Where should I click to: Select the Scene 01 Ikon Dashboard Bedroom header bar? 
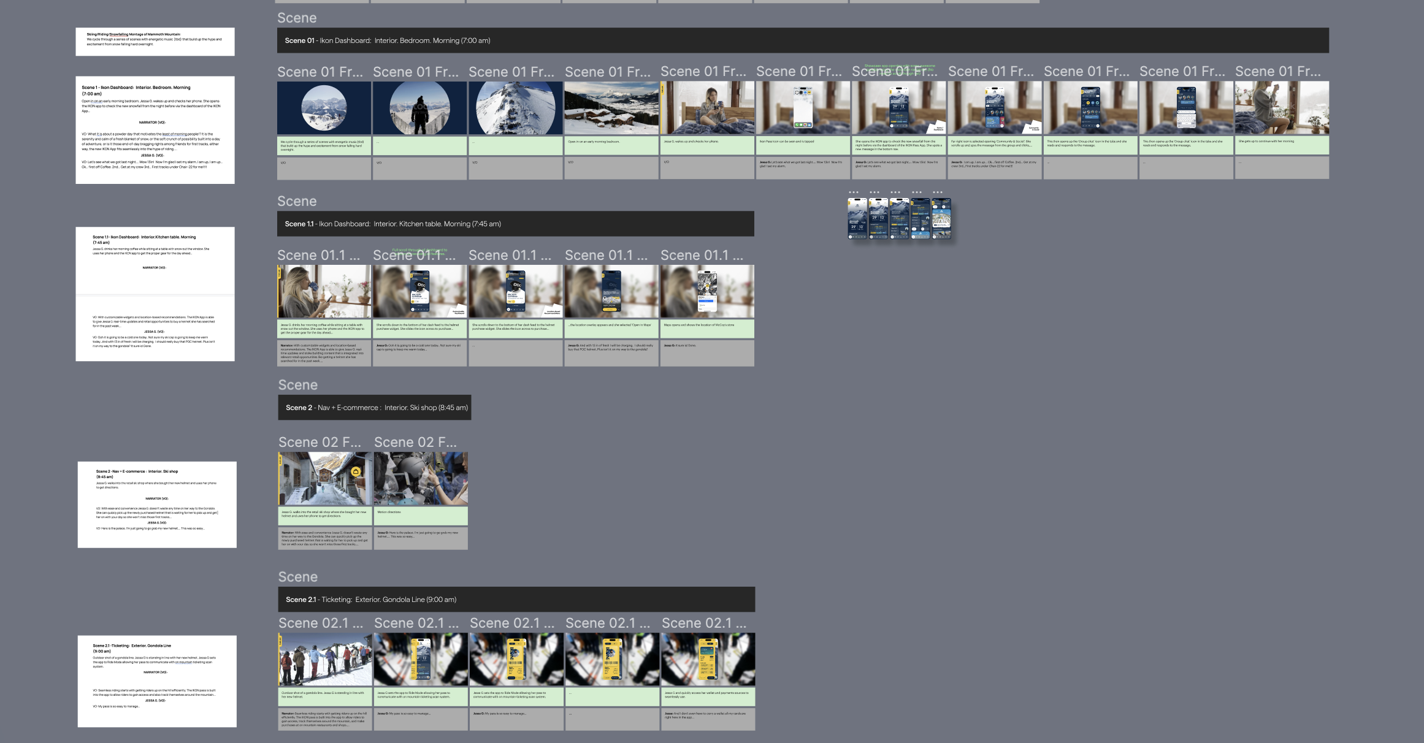coord(803,40)
